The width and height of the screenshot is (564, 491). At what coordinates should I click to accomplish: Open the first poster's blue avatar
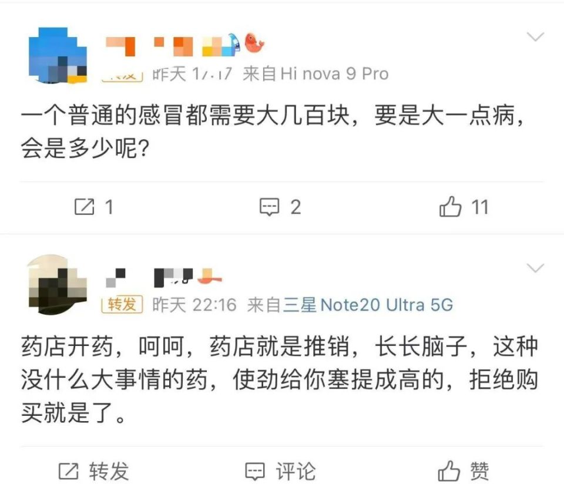pos(58,55)
